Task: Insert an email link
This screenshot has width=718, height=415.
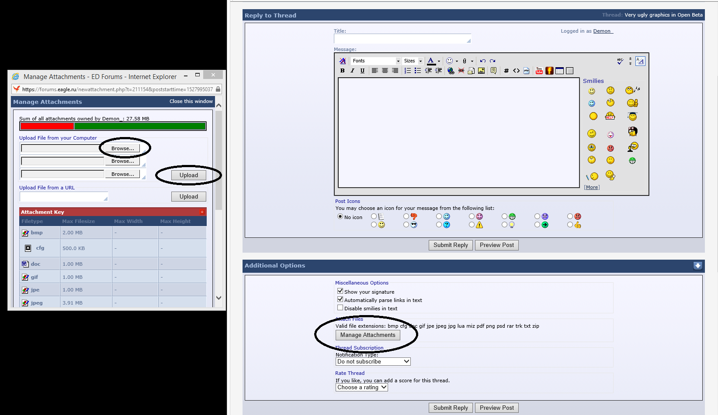Action: [471, 71]
